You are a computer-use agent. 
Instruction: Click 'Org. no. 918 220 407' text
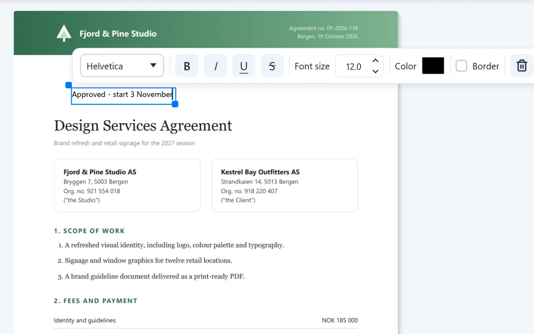coord(249,191)
